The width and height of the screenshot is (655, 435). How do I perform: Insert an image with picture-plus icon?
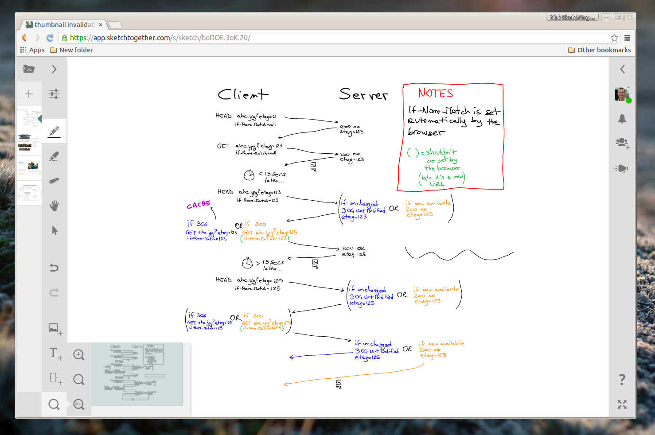click(x=55, y=329)
